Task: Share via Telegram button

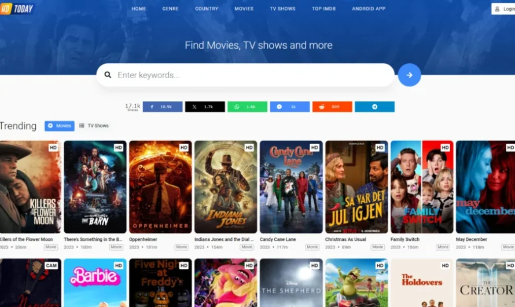Action: point(375,107)
